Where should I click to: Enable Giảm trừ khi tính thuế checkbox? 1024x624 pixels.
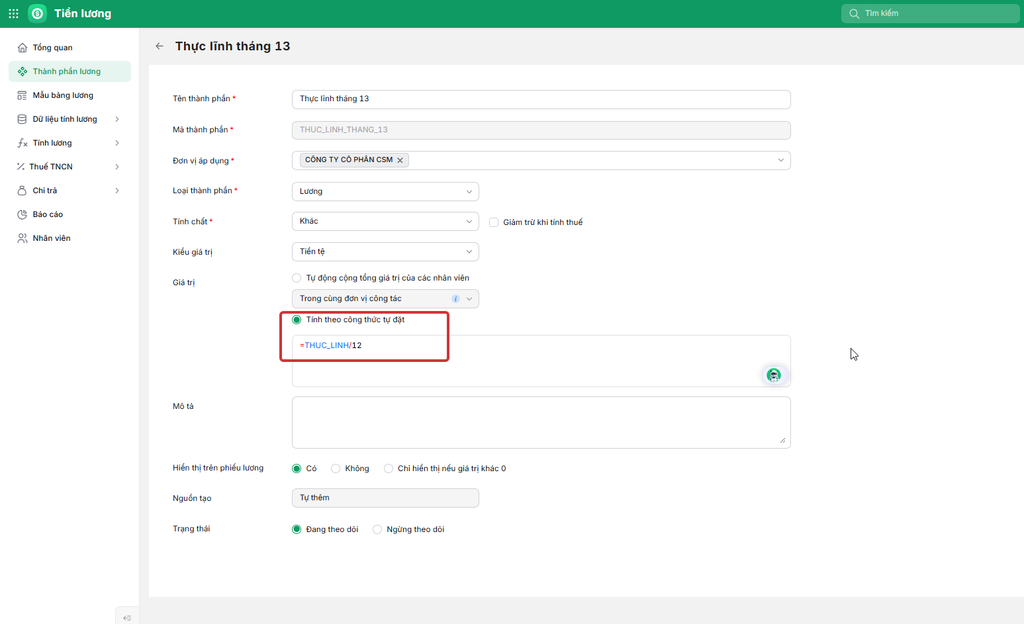494,222
